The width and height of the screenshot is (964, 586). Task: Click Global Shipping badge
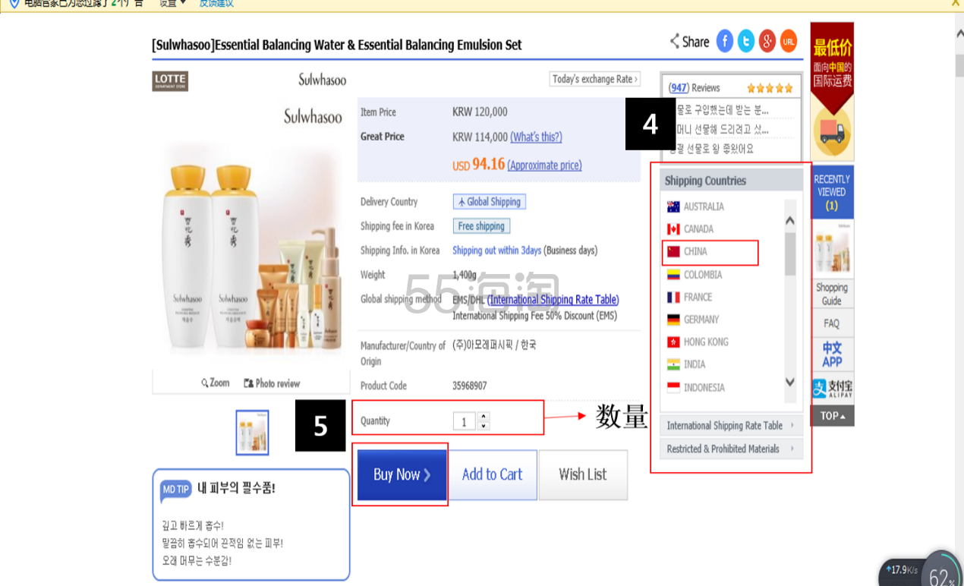coord(490,202)
